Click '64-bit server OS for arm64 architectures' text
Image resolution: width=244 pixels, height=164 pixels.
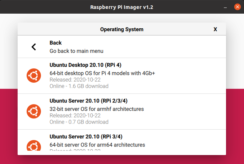click(x=97, y=145)
